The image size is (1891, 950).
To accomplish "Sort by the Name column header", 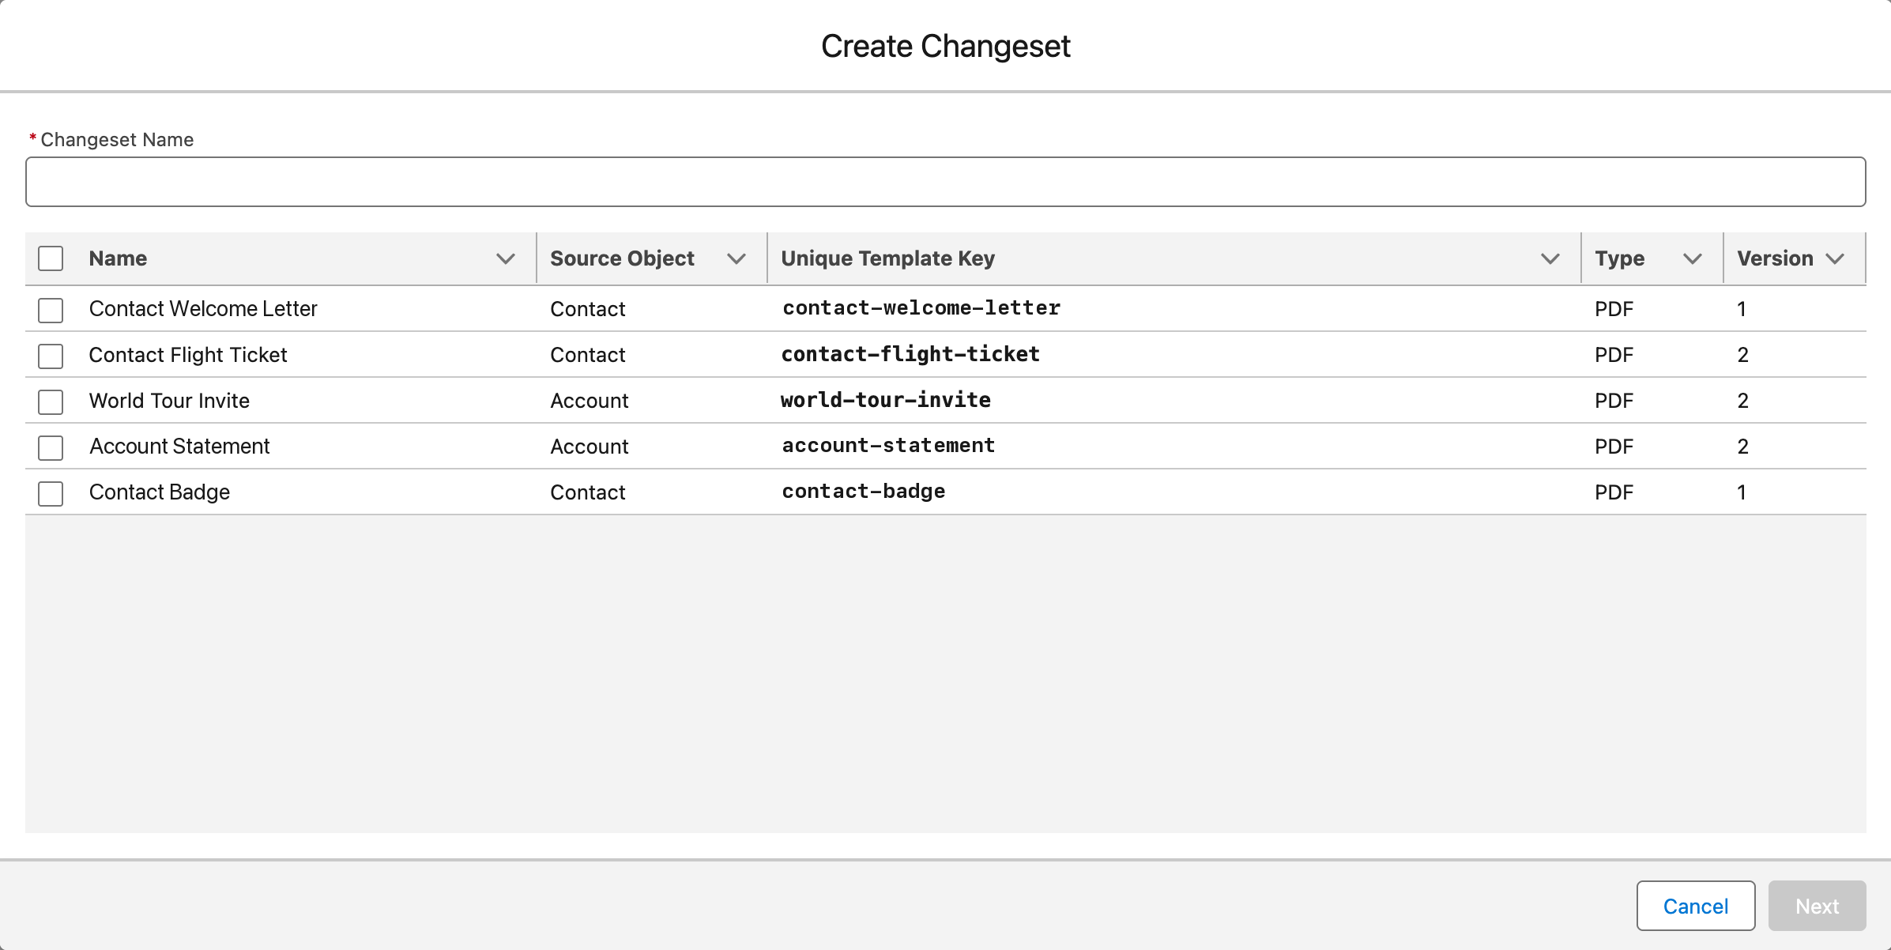I will 118,258.
